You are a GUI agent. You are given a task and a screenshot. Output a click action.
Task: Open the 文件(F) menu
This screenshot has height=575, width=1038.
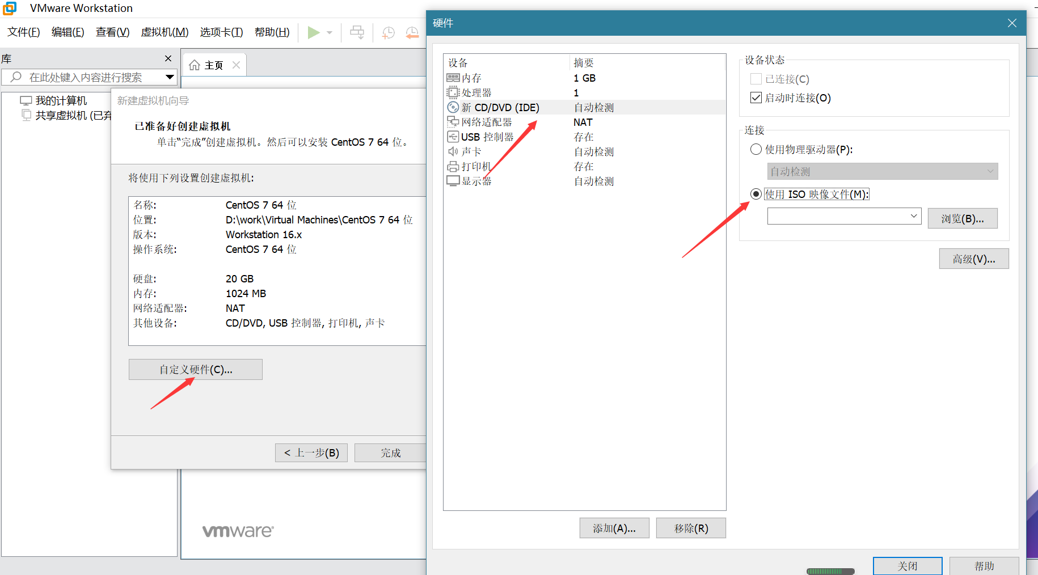click(x=24, y=32)
